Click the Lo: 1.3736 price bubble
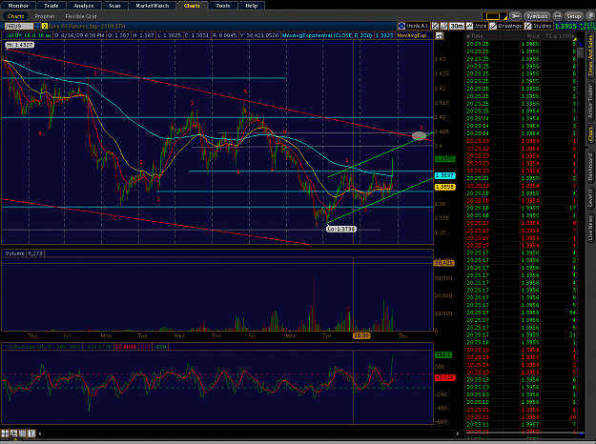The width and height of the screenshot is (596, 444). tap(341, 229)
